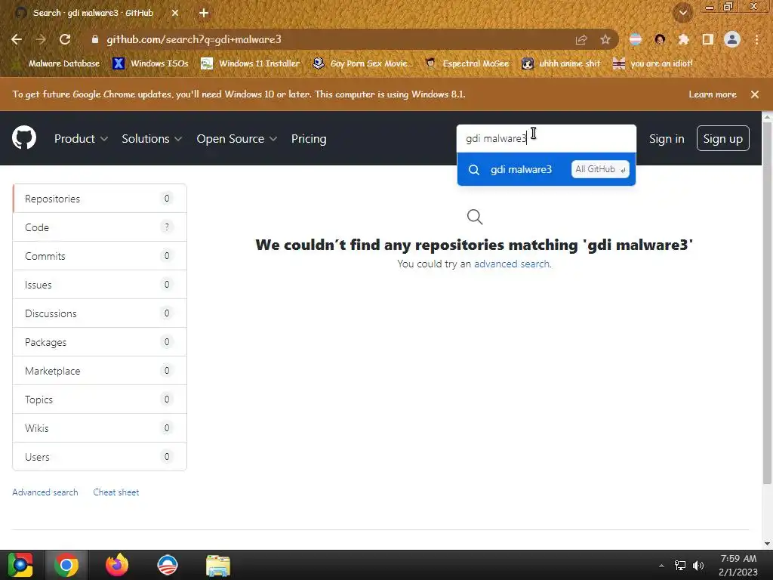Expand the Open Source menu
Screen dimensions: 773x580
(236, 139)
